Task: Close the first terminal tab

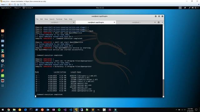Action: [74, 22]
